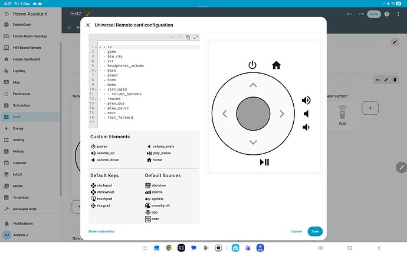Select the play_pause custom element
The image size is (407, 253).
[159, 153]
